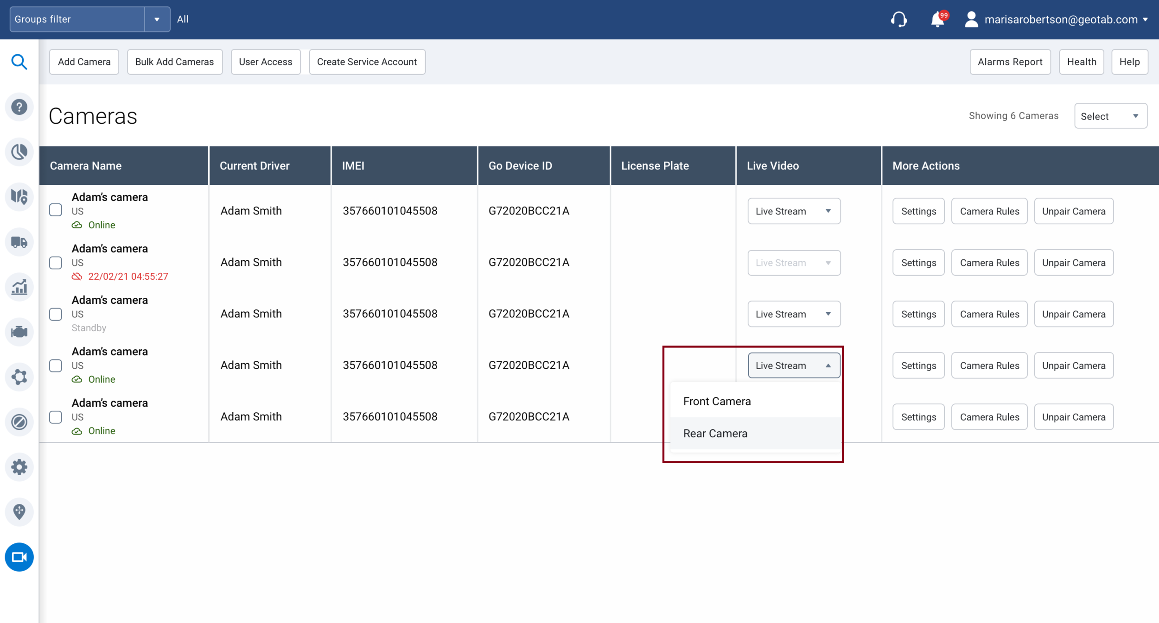Open the search icon in sidebar
This screenshot has height=623, width=1159.
(x=19, y=62)
